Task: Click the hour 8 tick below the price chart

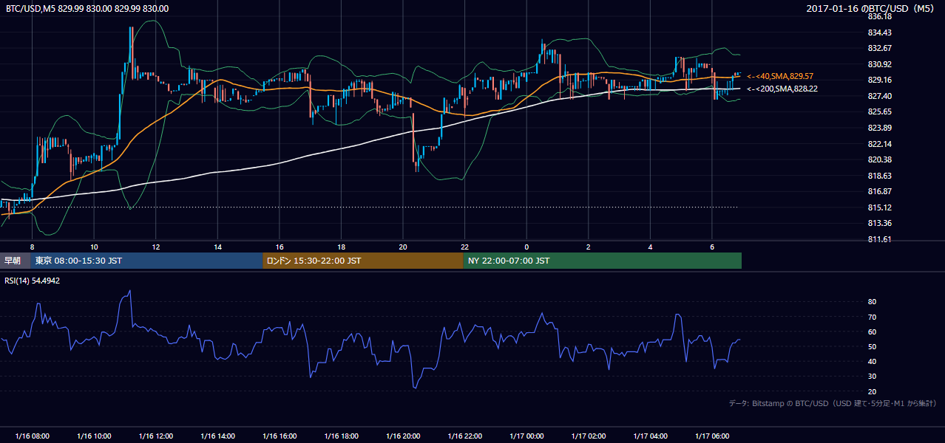Action: [x=32, y=246]
